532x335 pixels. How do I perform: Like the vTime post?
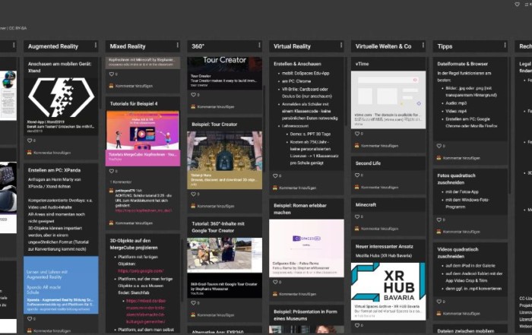pos(356,133)
